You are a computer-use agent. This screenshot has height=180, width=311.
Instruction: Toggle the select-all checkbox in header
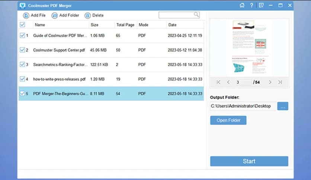point(22,25)
